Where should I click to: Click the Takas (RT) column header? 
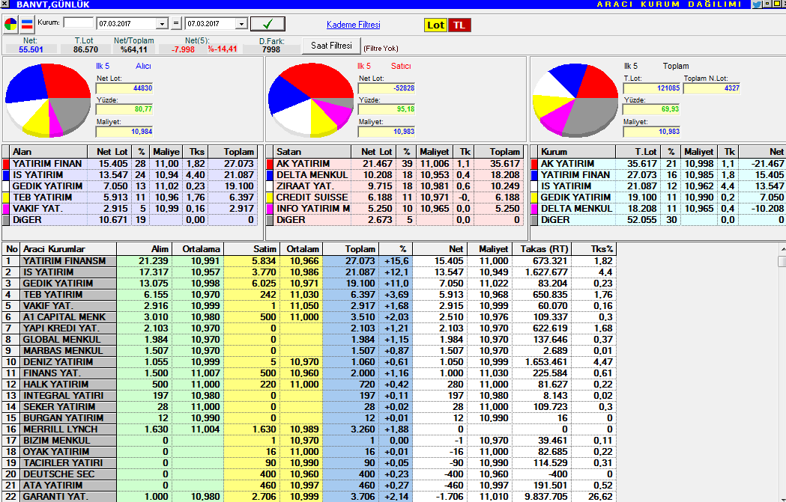(x=542, y=248)
